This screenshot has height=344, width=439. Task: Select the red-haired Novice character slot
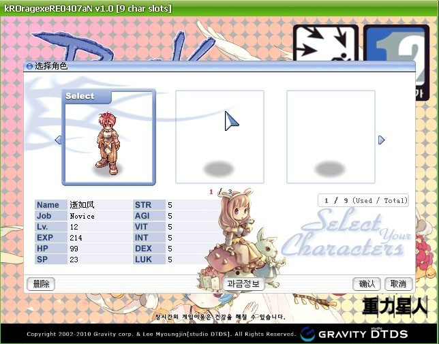[x=108, y=138]
